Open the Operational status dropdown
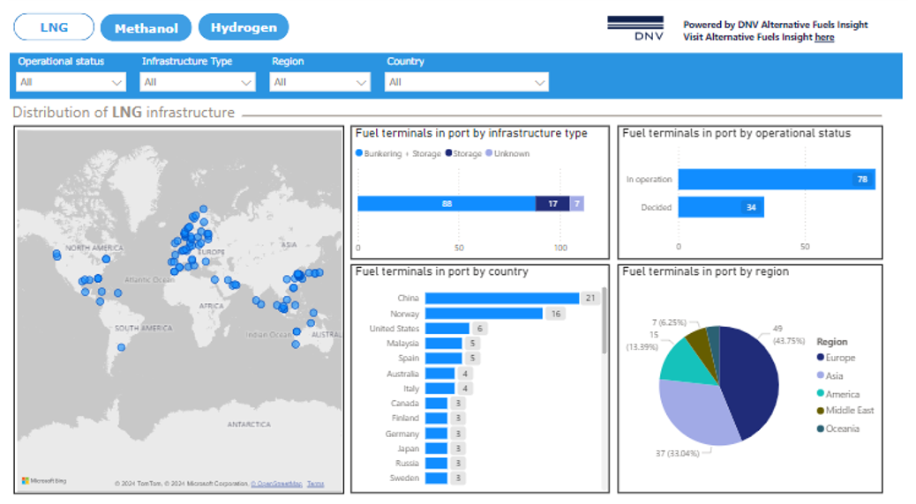The width and height of the screenshot is (916, 504). [71, 82]
